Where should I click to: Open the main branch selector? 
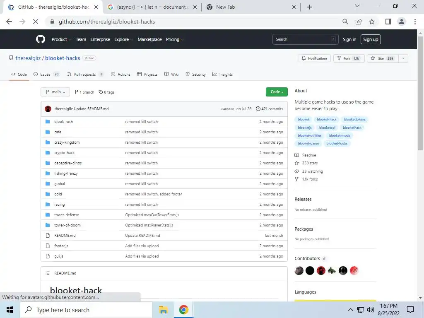click(55, 92)
